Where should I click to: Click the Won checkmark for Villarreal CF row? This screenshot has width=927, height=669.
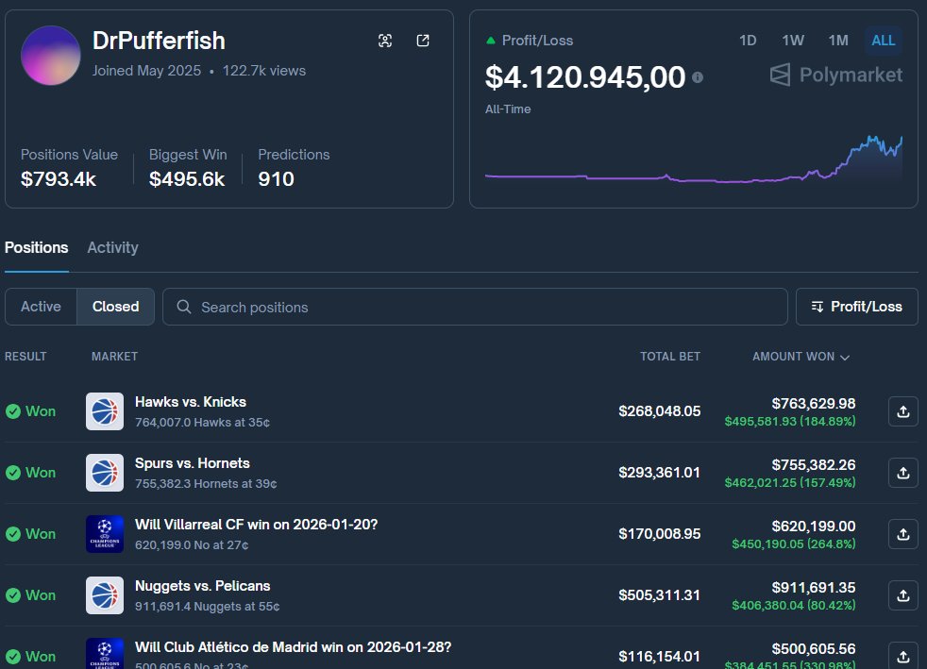tap(13, 534)
